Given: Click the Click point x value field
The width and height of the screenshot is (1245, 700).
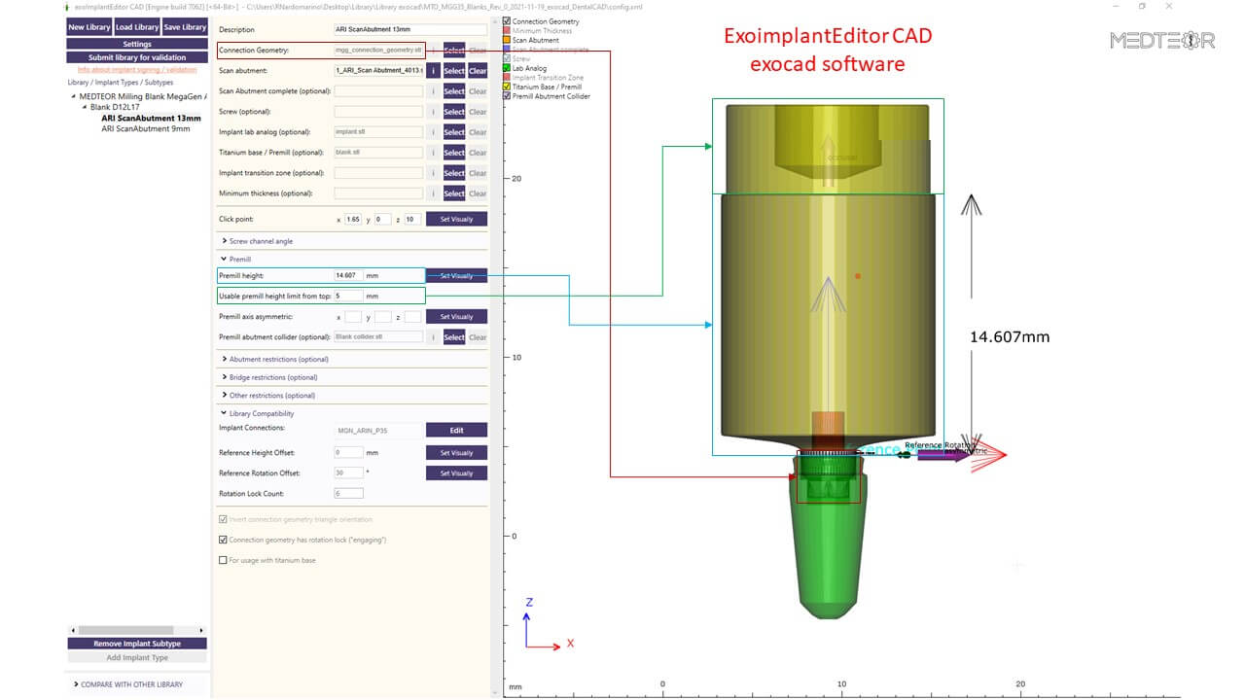Looking at the screenshot, I should [353, 220].
